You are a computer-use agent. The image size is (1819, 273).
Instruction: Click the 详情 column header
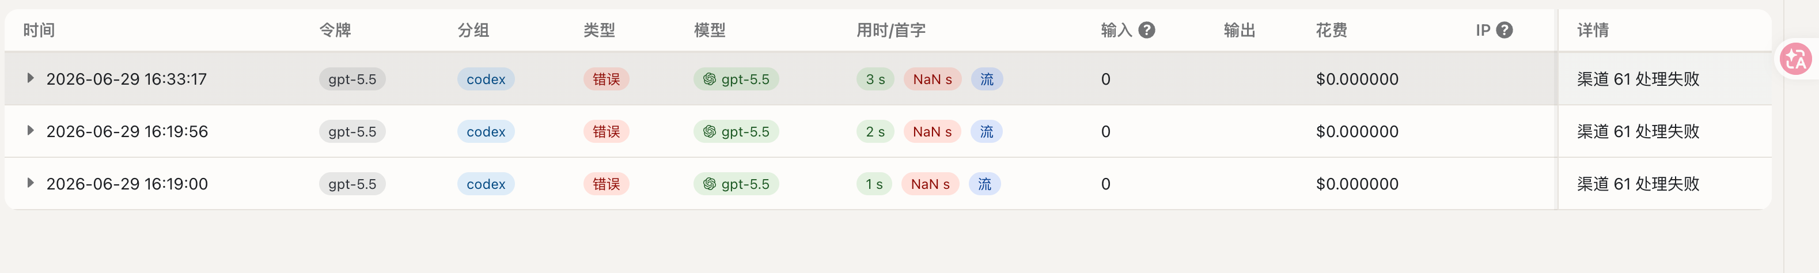(1592, 31)
